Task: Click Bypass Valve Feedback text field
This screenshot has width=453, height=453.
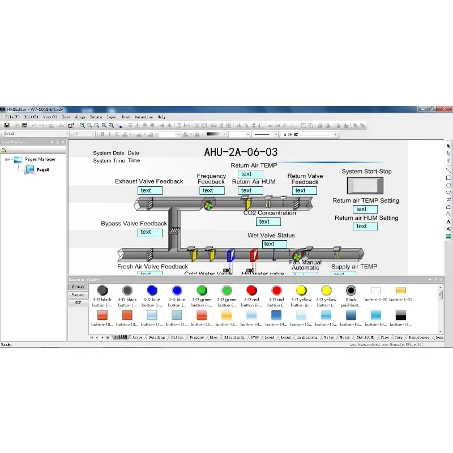Action: pos(149,232)
